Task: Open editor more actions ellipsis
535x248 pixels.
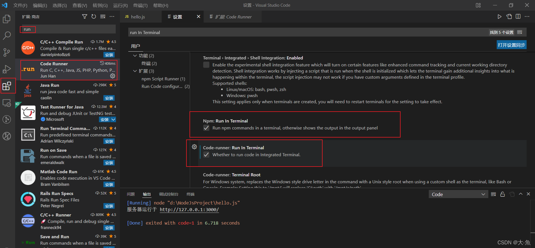Action: tap(527, 17)
